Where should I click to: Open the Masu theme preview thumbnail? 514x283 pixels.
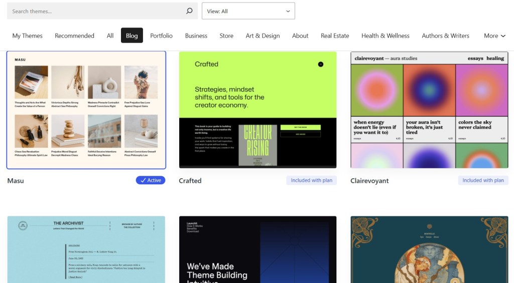(86, 110)
